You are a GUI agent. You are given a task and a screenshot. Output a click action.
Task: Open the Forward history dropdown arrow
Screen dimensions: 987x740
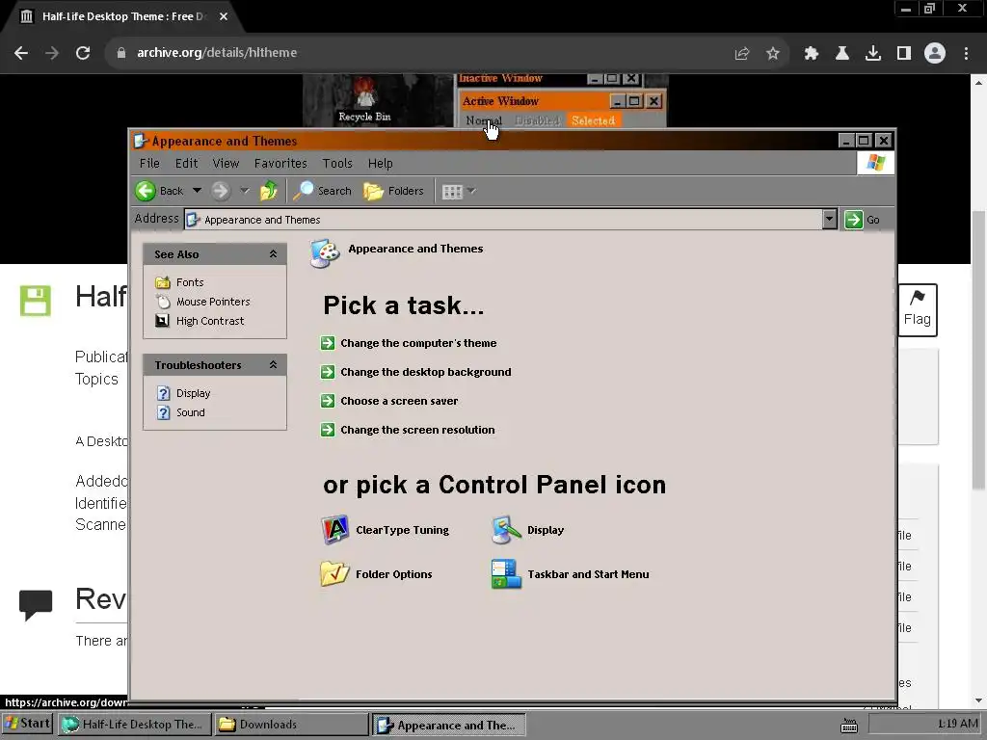pos(245,191)
